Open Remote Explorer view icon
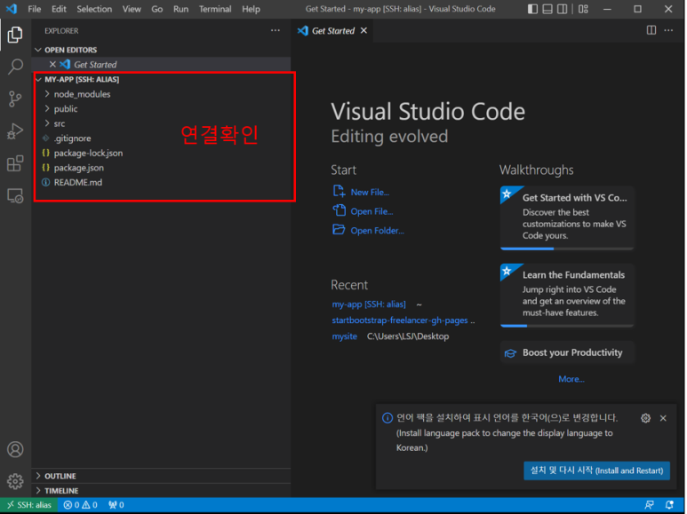The height and width of the screenshot is (514, 687). tap(15, 195)
